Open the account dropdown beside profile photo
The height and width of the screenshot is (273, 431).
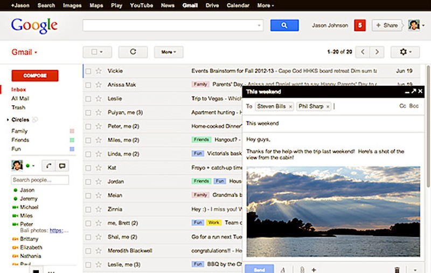coord(423,25)
